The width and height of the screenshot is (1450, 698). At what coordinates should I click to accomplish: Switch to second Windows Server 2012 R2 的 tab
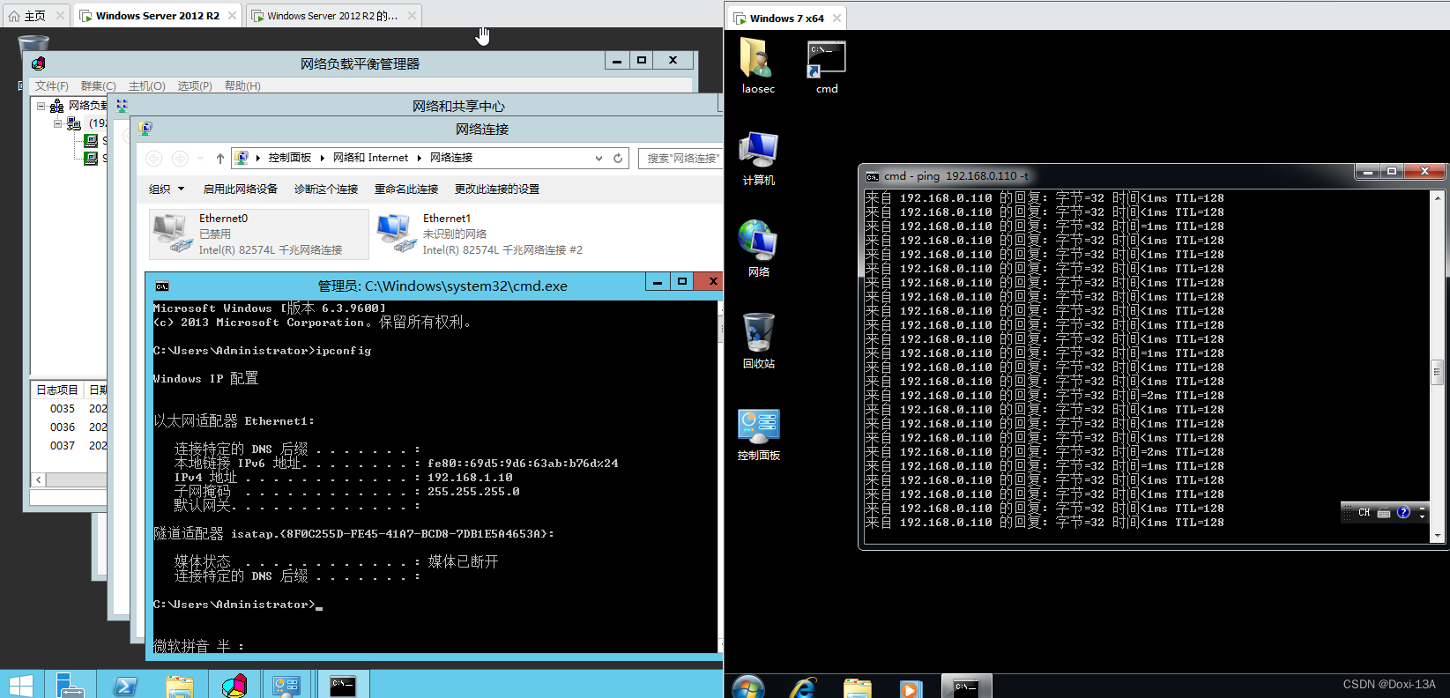click(332, 16)
